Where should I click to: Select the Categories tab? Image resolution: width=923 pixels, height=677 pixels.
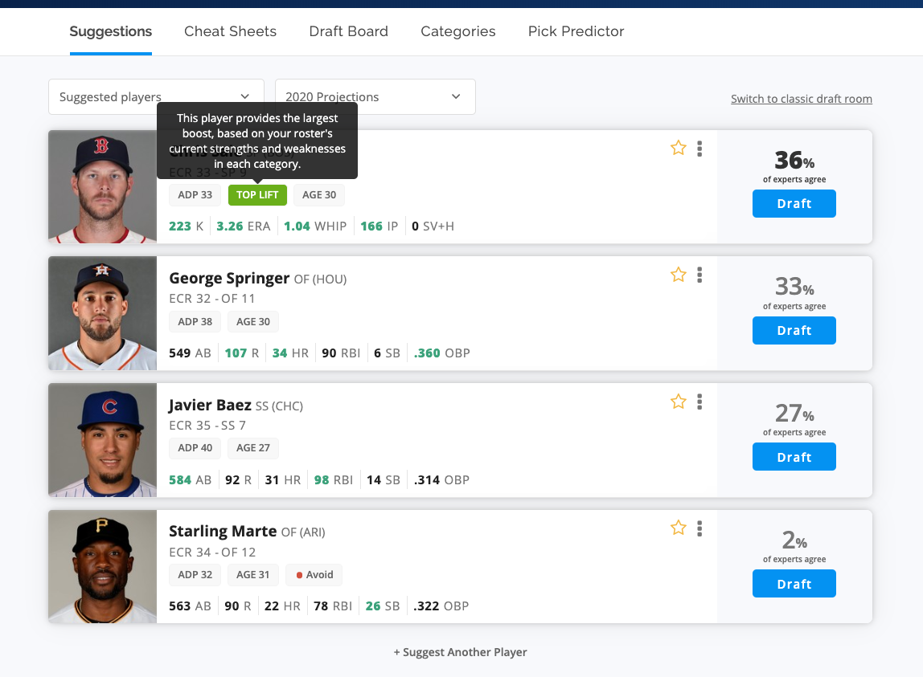pos(458,31)
